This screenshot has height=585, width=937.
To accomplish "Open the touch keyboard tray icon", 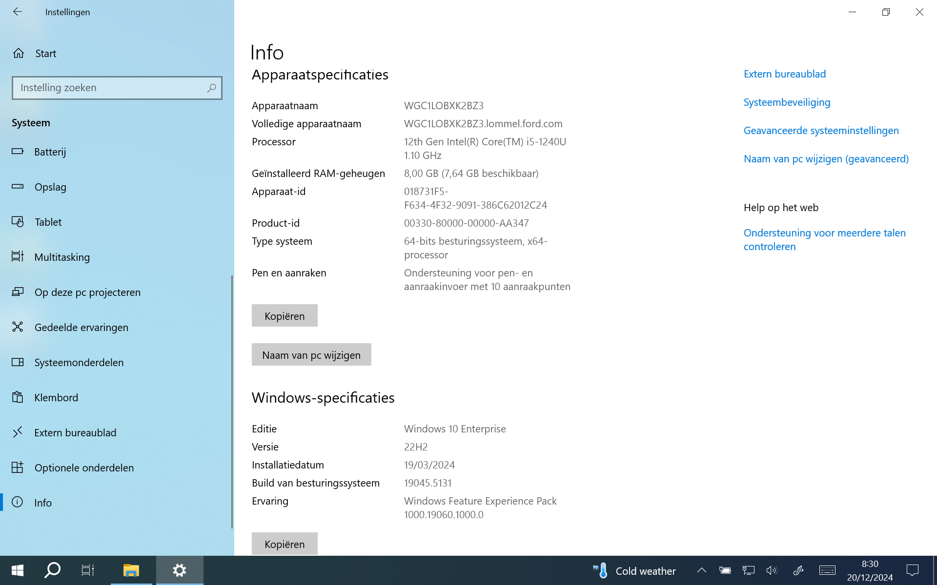I will click(x=827, y=570).
